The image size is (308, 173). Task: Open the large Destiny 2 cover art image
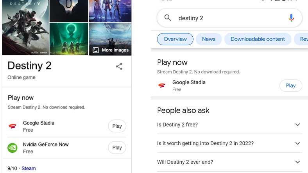(x=25, y=27)
